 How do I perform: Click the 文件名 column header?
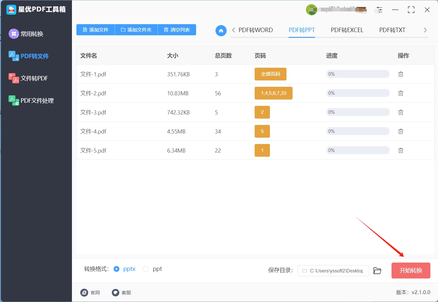(x=88, y=56)
